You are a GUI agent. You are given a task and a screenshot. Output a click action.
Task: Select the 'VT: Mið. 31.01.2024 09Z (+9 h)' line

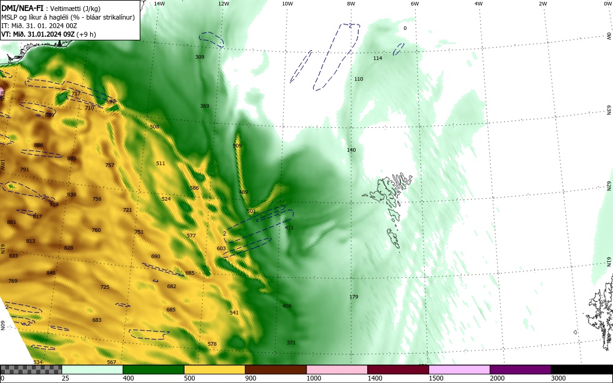click(x=48, y=34)
